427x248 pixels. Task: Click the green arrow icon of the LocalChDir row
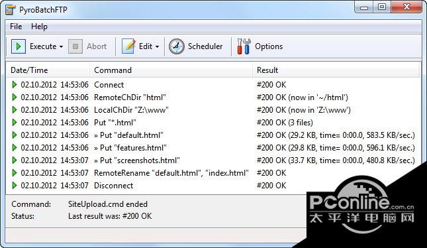(x=15, y=109)
